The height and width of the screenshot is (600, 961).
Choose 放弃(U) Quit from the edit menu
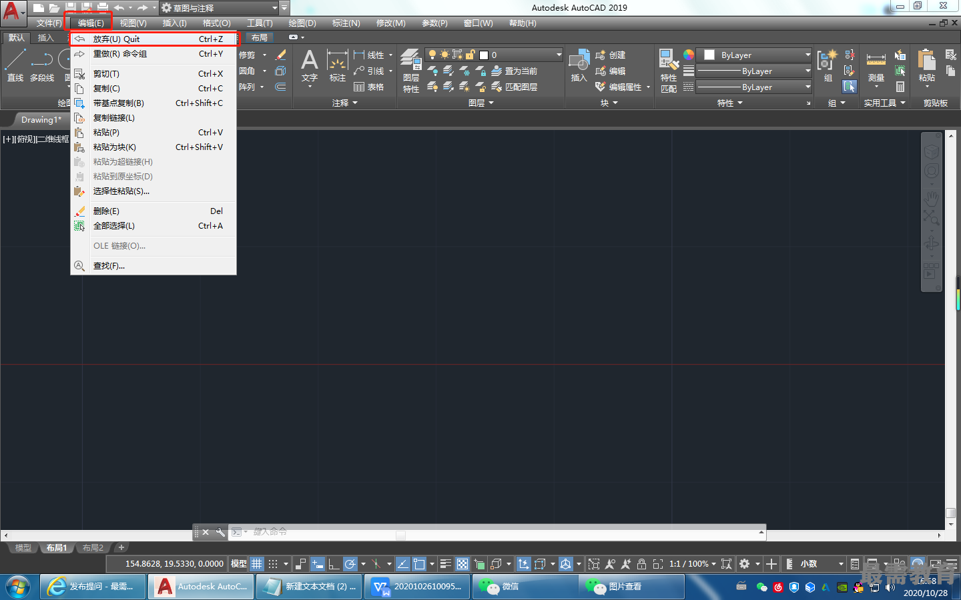pos(153,39)
